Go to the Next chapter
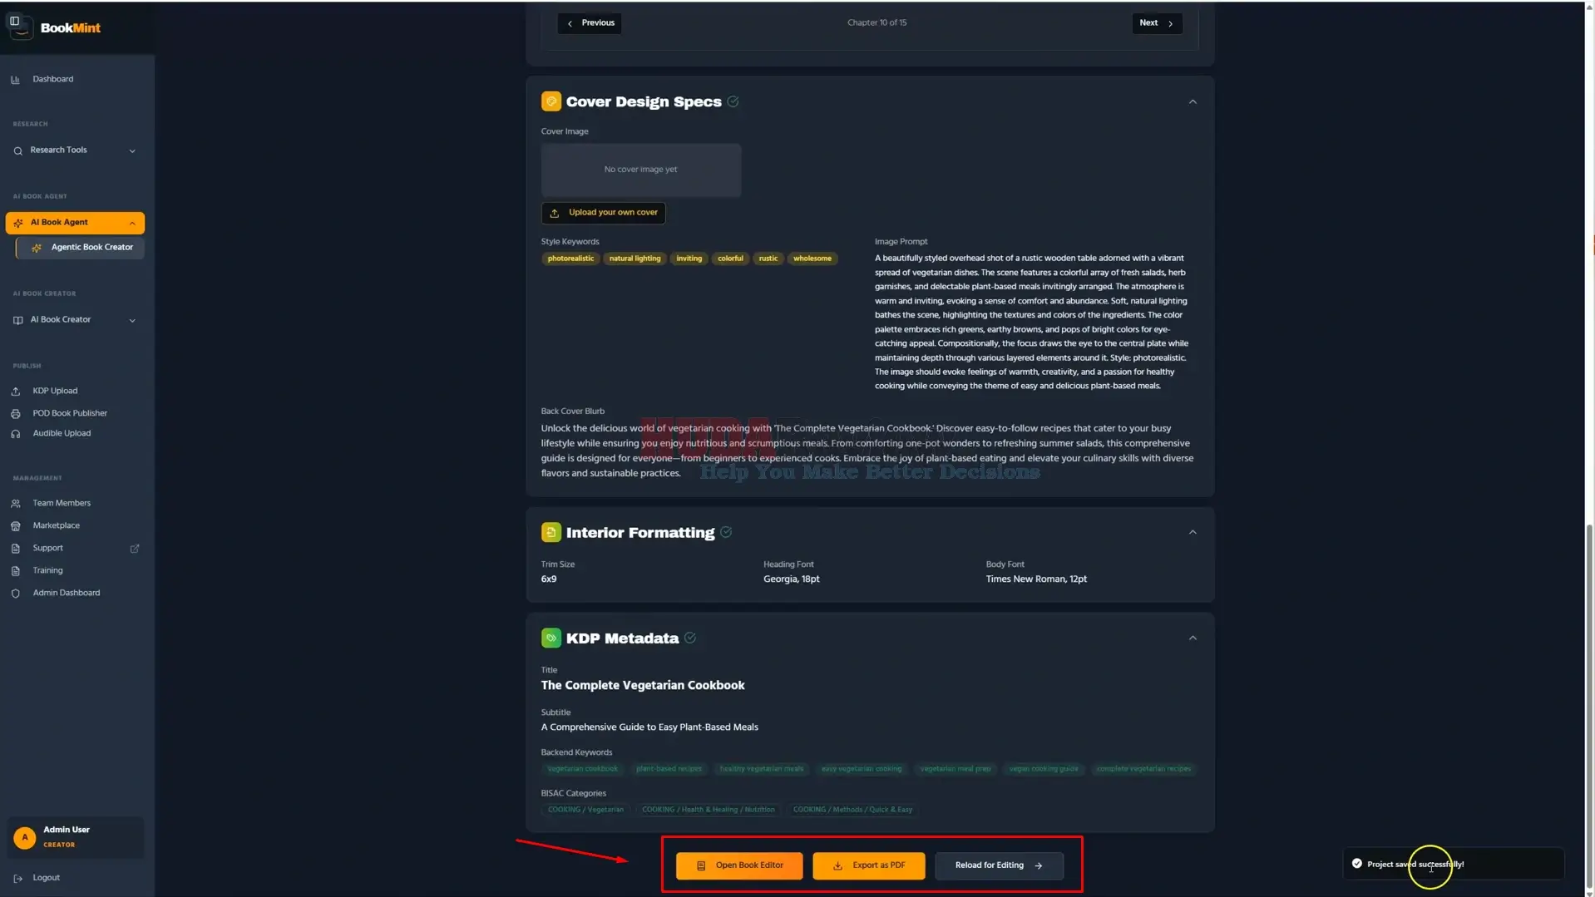Viewport: 1595px width, 897px height. click(1156, 23)
